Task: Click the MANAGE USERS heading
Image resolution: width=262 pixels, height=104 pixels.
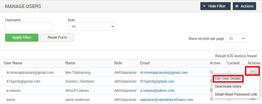Action: tap(23, 6)
